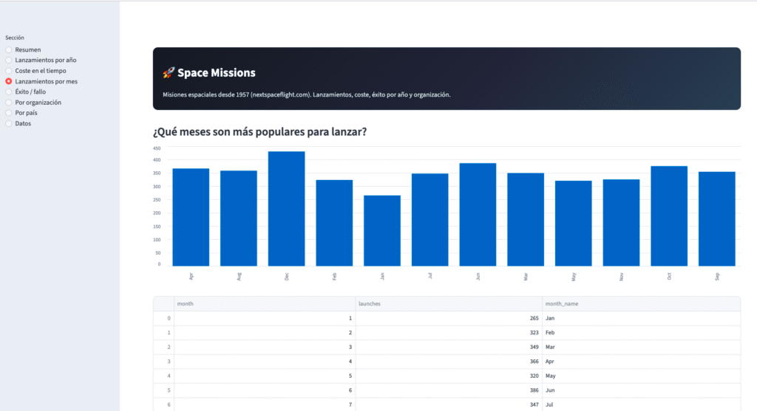Screen dimensions: 757x411
Task: Click the Oct bar in the chart
Action: click(669, 215)
